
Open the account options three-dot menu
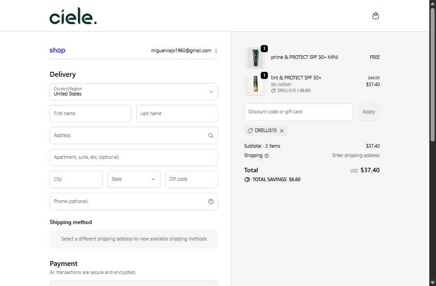pyautogui.click(x=216, y=51)
